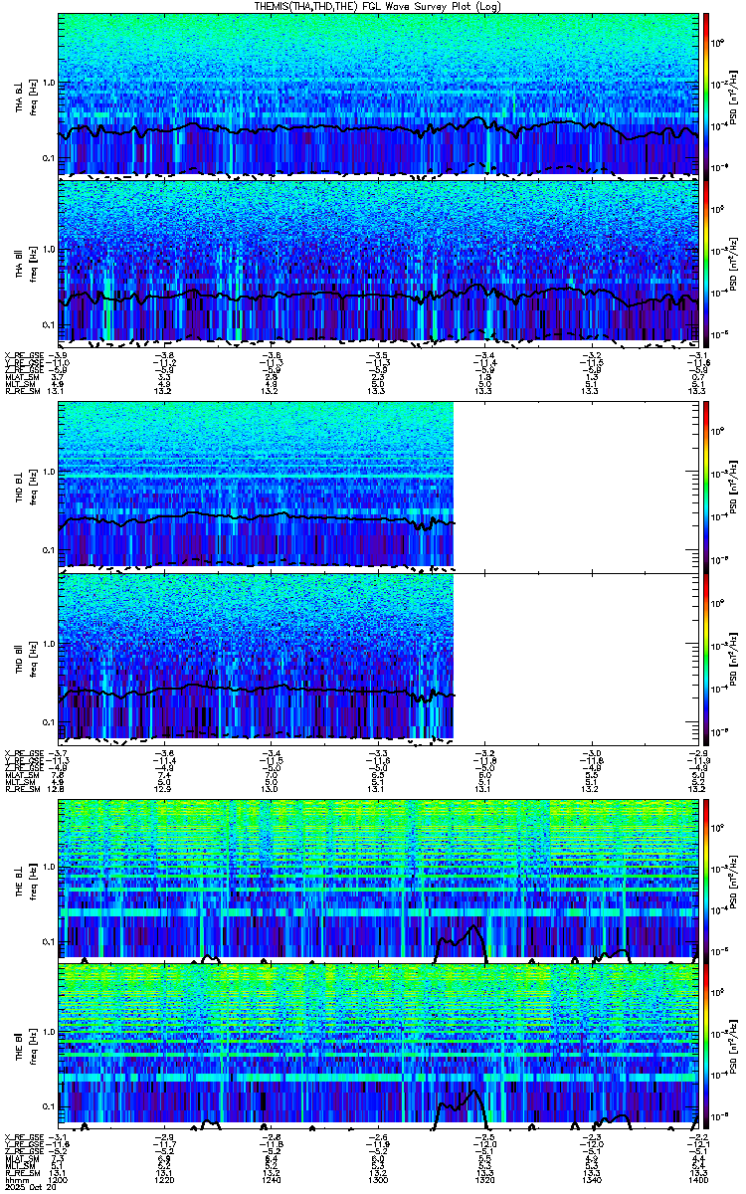Image resolution: width=746 pixels, height=1194 pixels.
Task: Click the '1320' time tick label
Action: 483,1179
